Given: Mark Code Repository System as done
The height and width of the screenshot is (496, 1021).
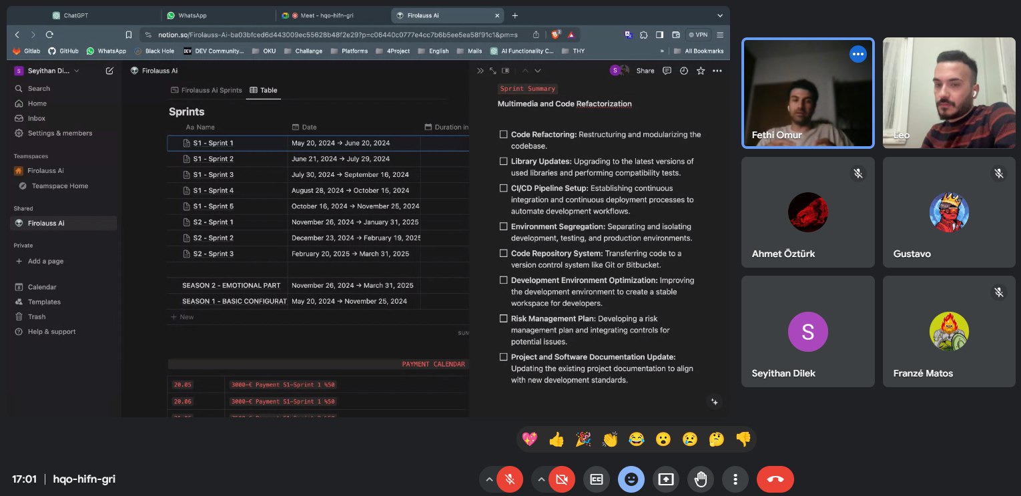Looking at the screenshot, I should (504, 253).
